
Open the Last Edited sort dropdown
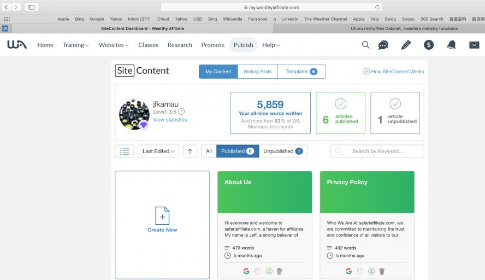158,151
